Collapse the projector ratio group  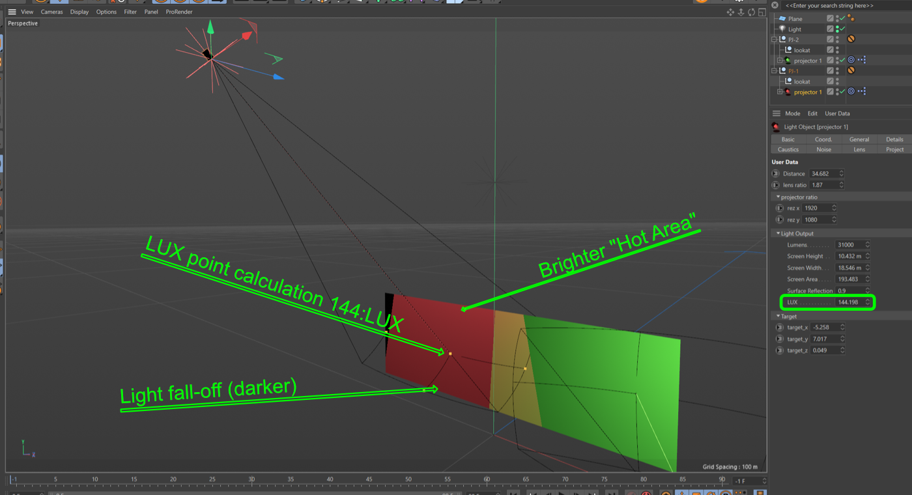coord(778,197)
